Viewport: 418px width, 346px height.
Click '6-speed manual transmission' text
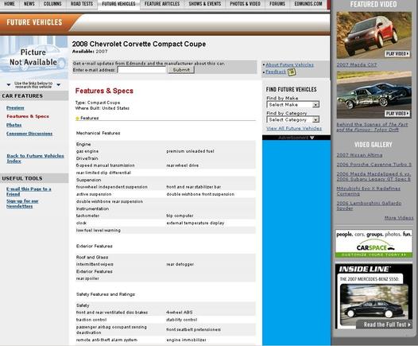(x=106, y=165)
